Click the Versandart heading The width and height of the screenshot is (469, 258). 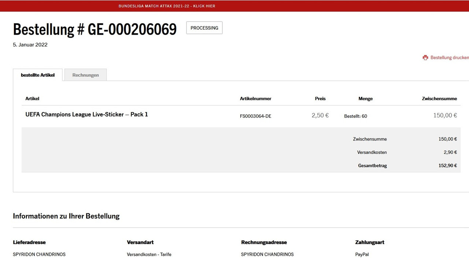140,242
